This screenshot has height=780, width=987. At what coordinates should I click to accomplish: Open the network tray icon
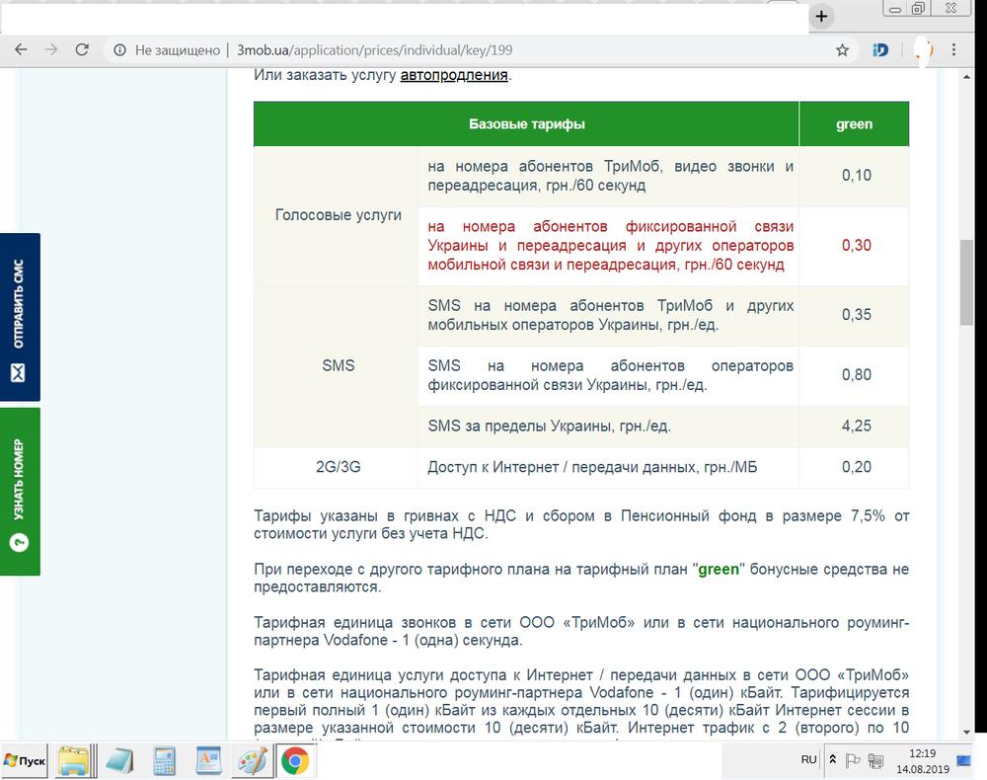(x=874, y=760)
